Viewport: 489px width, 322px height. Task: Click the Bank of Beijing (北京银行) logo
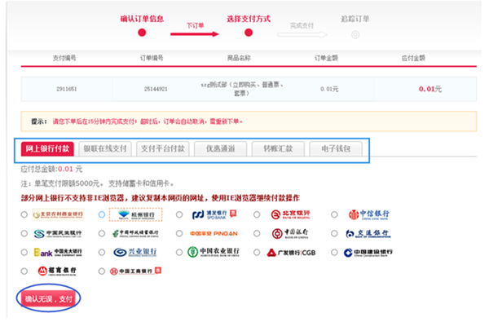[290, 214]
